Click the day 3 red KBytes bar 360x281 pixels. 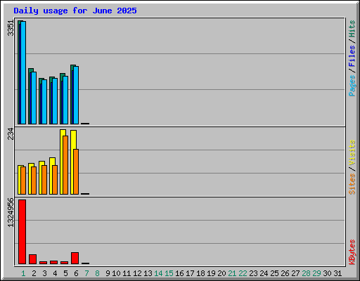(x=43, y=263)
